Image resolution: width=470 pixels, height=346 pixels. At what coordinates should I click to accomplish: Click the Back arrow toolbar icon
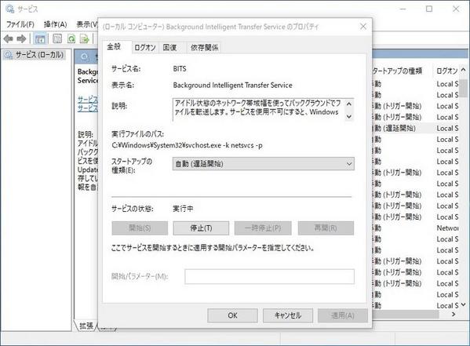[x=8, y=38]
